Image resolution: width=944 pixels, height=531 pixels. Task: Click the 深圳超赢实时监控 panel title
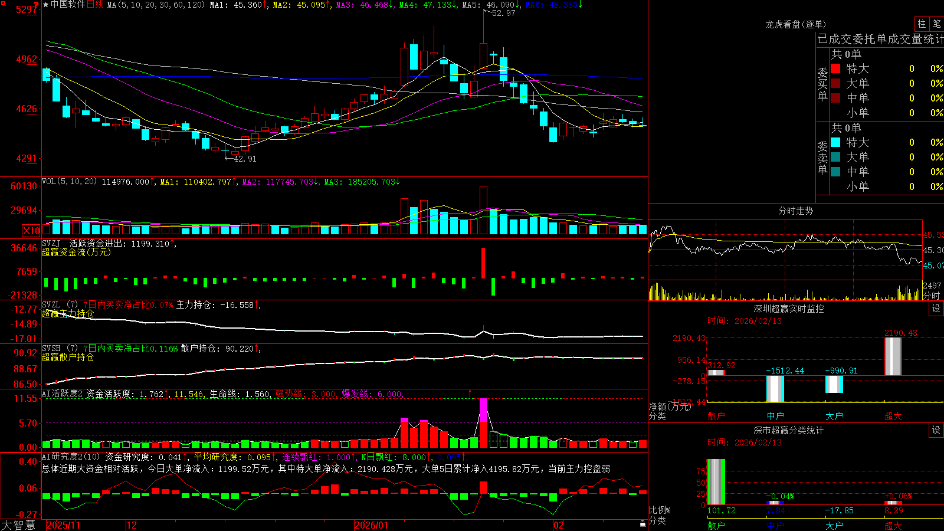tap(789, 309)
